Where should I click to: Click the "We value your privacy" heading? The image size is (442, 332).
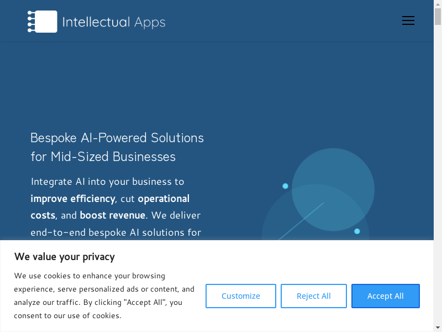[x=65, y=256]
